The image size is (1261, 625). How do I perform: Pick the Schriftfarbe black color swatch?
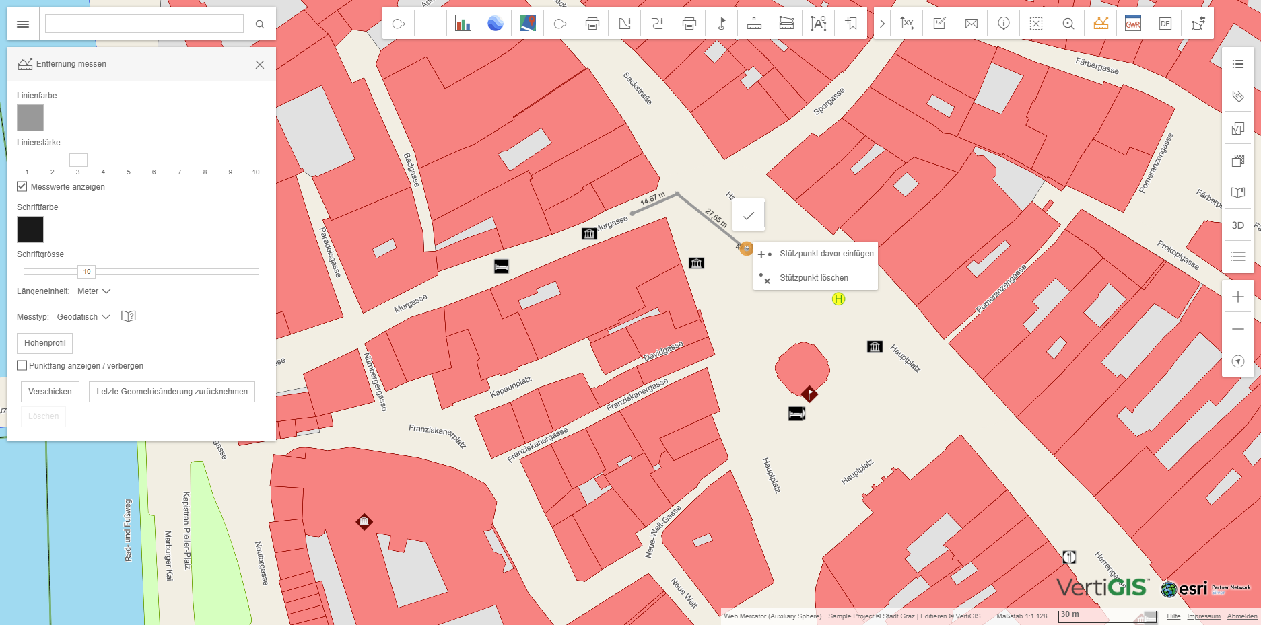pyautogui.click(x=30, y=229)
